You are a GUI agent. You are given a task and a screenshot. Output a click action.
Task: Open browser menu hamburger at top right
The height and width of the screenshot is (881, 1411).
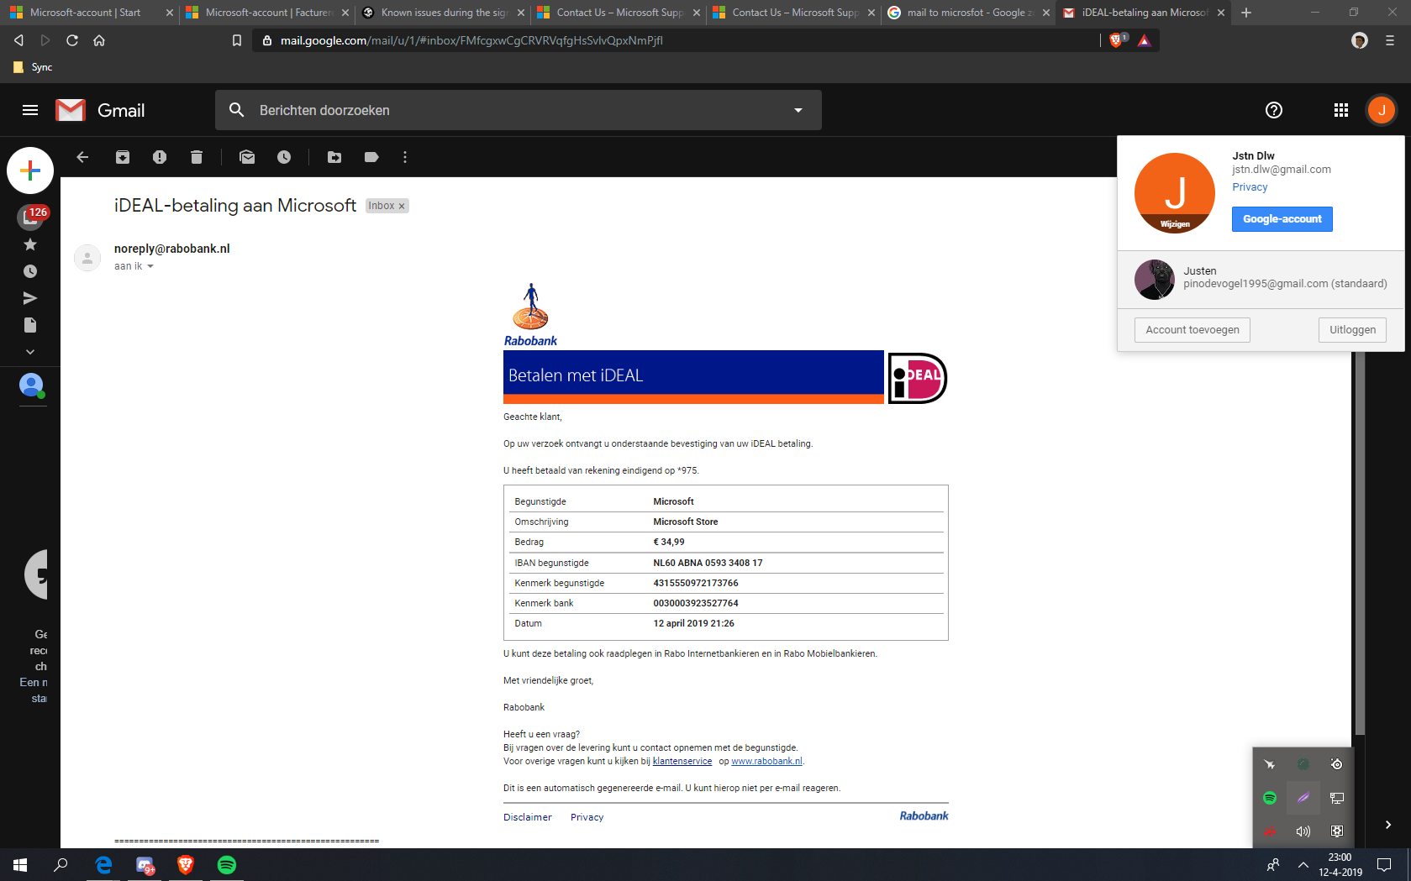click(1390, 40)
